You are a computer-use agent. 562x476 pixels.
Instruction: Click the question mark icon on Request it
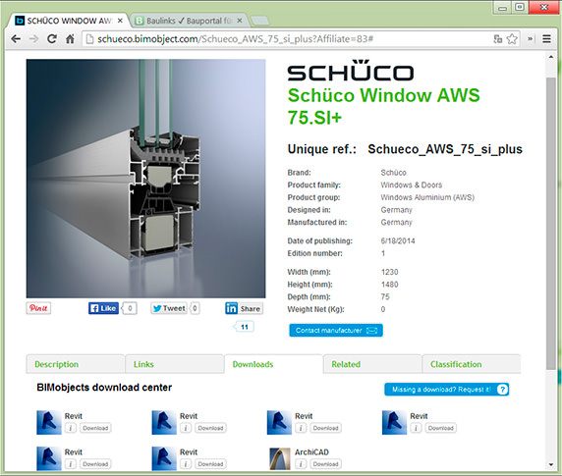502,390
